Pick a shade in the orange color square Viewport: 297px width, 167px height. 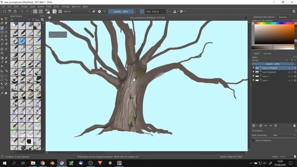pos(274,34)
